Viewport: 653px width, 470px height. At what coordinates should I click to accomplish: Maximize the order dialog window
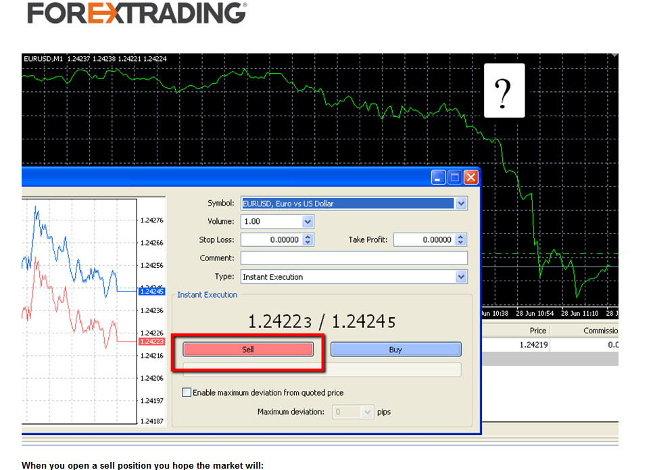tap(455, 178)
